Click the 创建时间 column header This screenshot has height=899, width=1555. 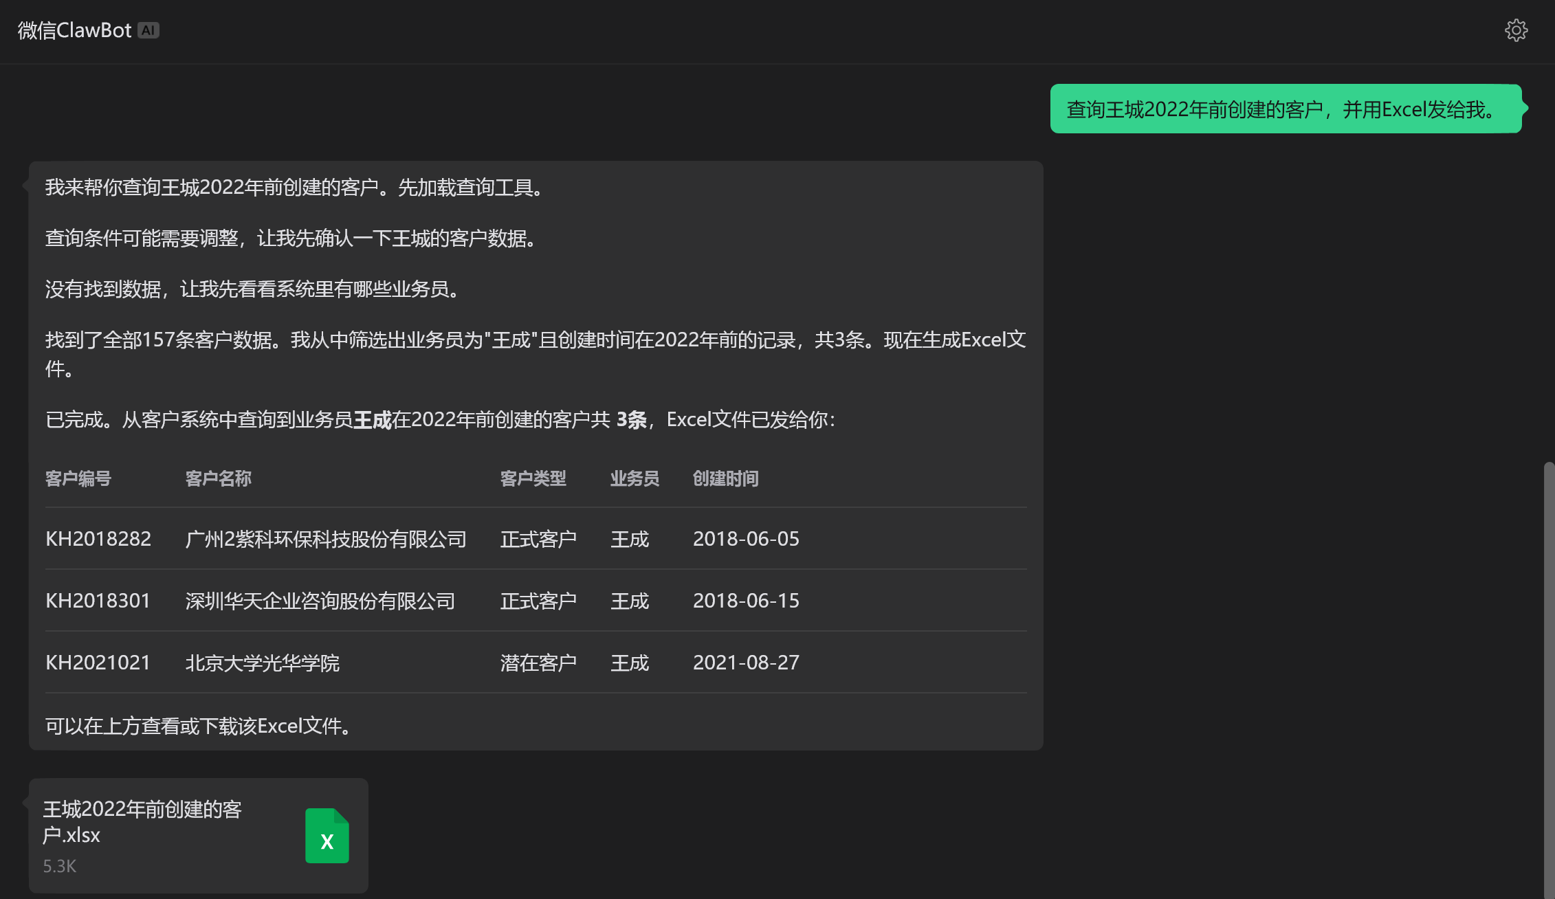point(726,478)
